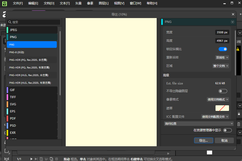Open the 像素 menu
This screenshot has height=161, width=242.
point(90,3)
